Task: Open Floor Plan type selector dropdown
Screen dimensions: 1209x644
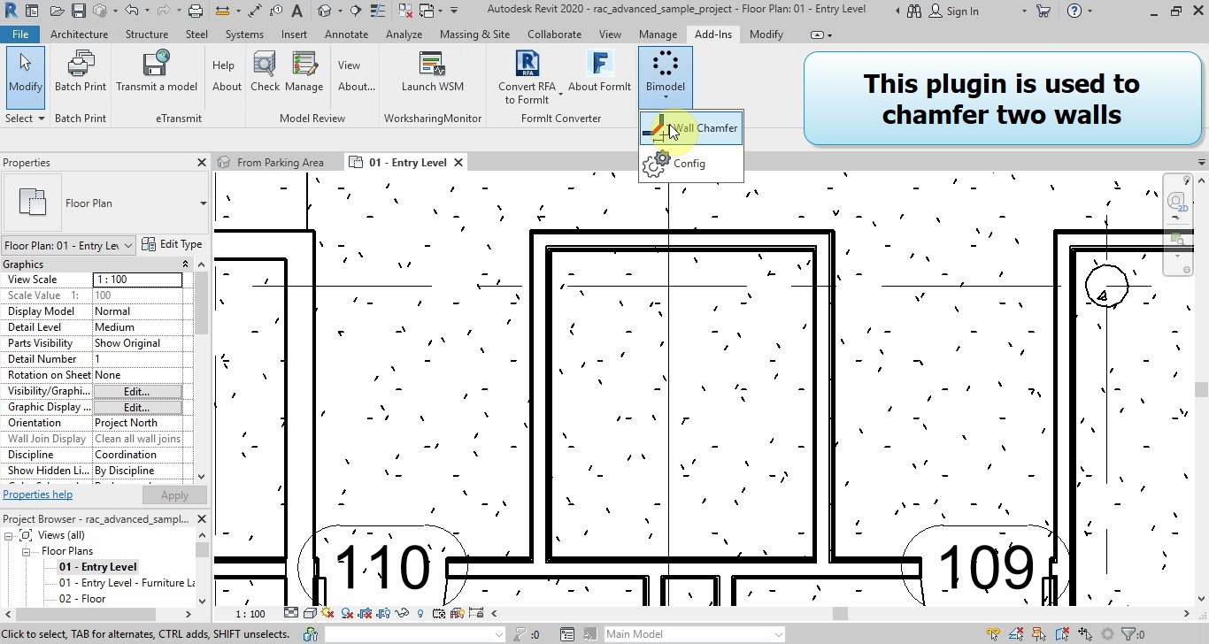Action: click(x=203, y=203)
